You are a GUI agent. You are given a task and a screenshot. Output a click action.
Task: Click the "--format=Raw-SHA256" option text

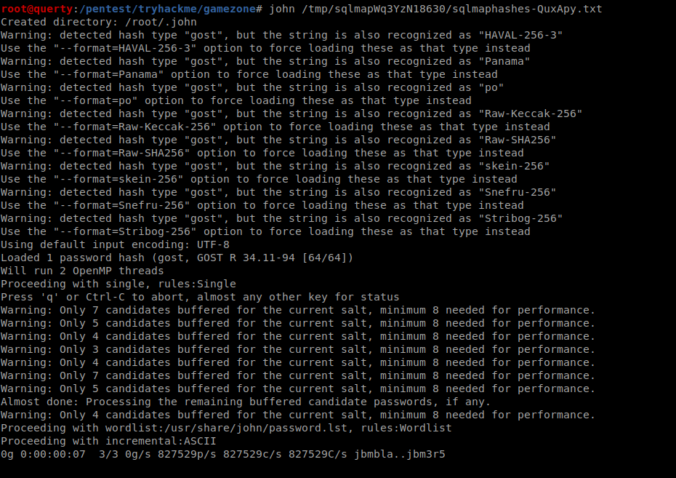click(122, 154)
